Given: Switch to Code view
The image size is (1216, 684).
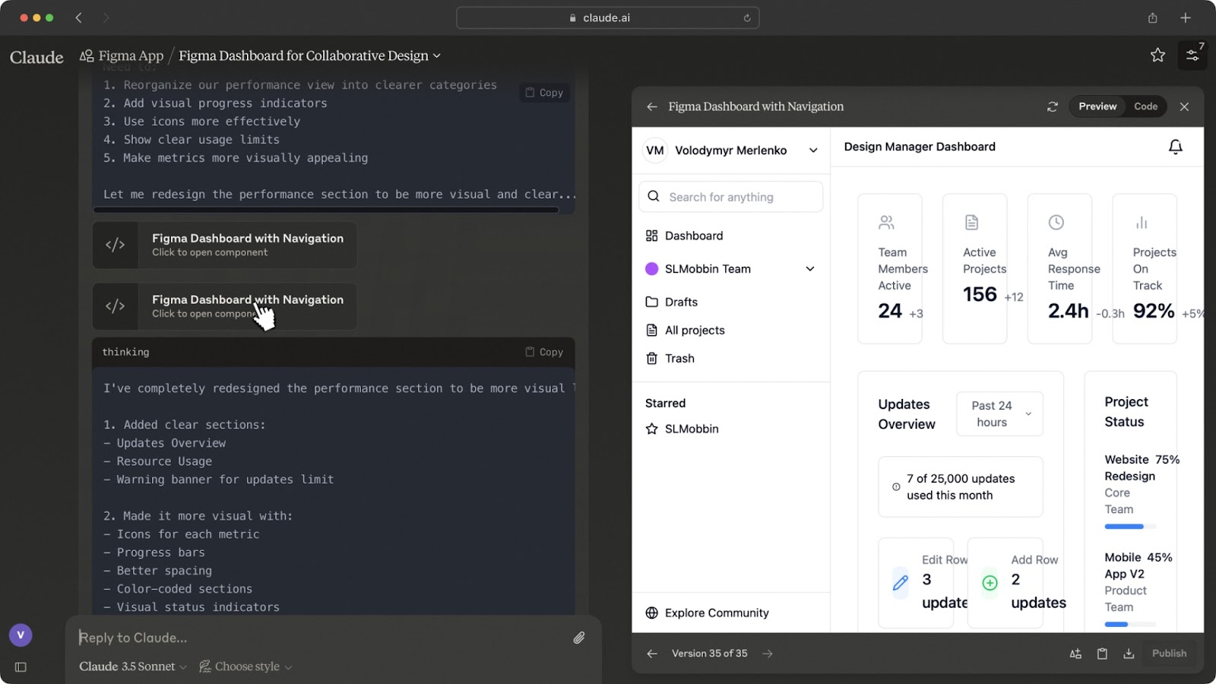Looking at the screenshot, I should point(1145,106).
